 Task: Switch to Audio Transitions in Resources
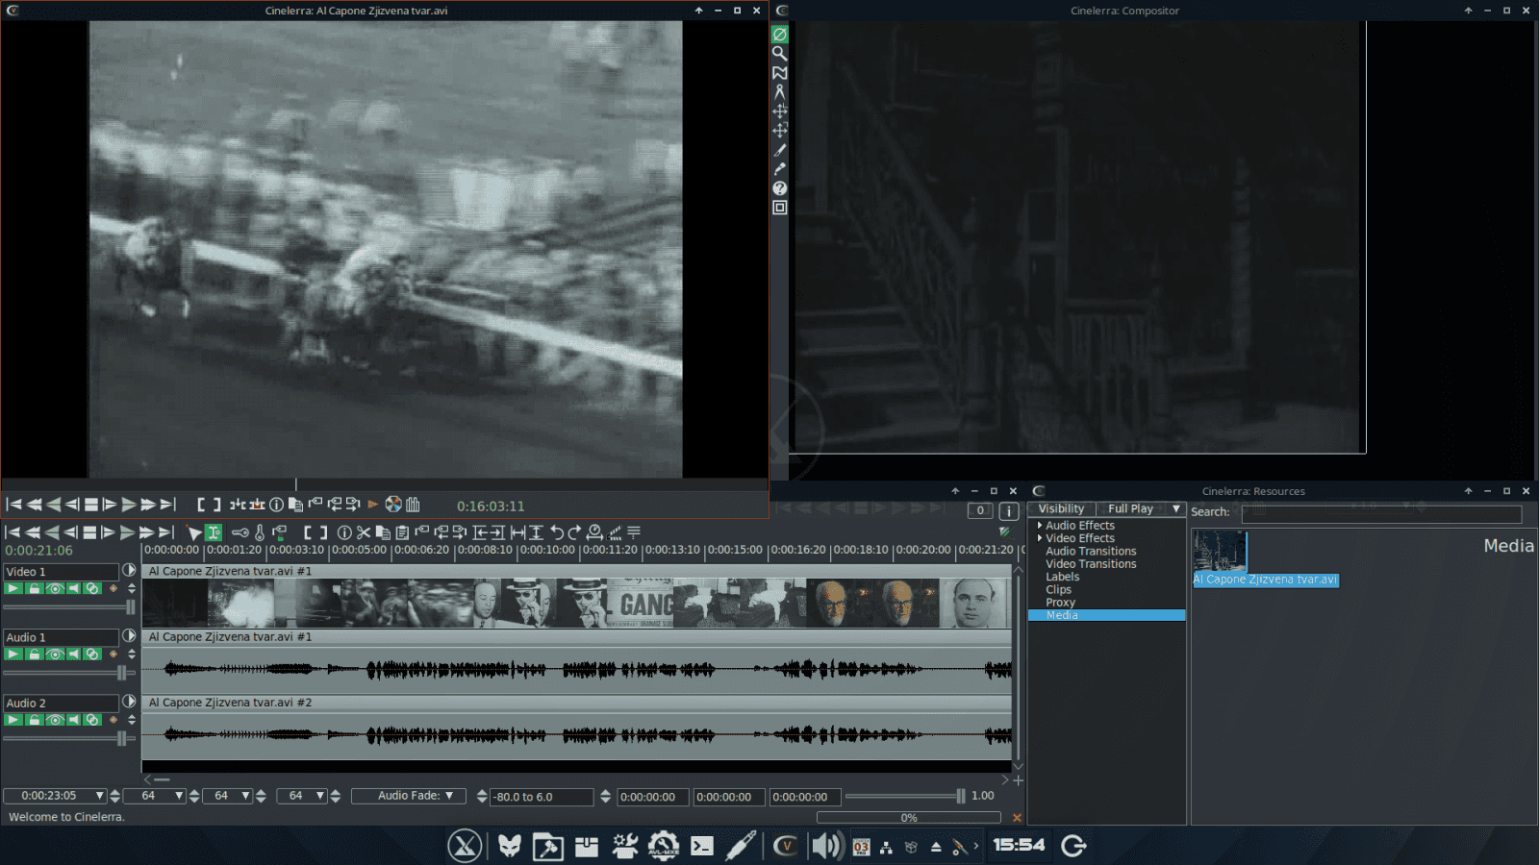click(x=1091, y=551)
